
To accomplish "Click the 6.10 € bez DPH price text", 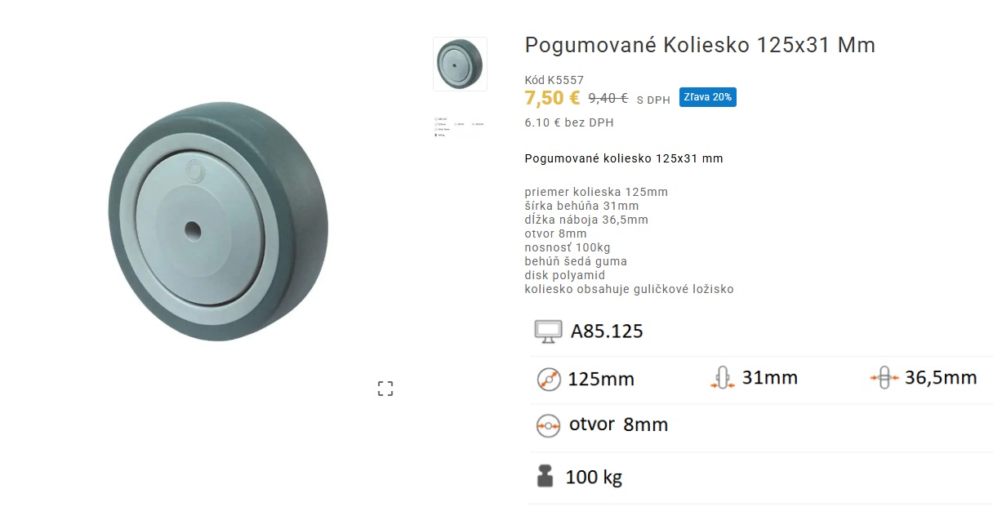I will pyautogui.click(x=569, y=123).
